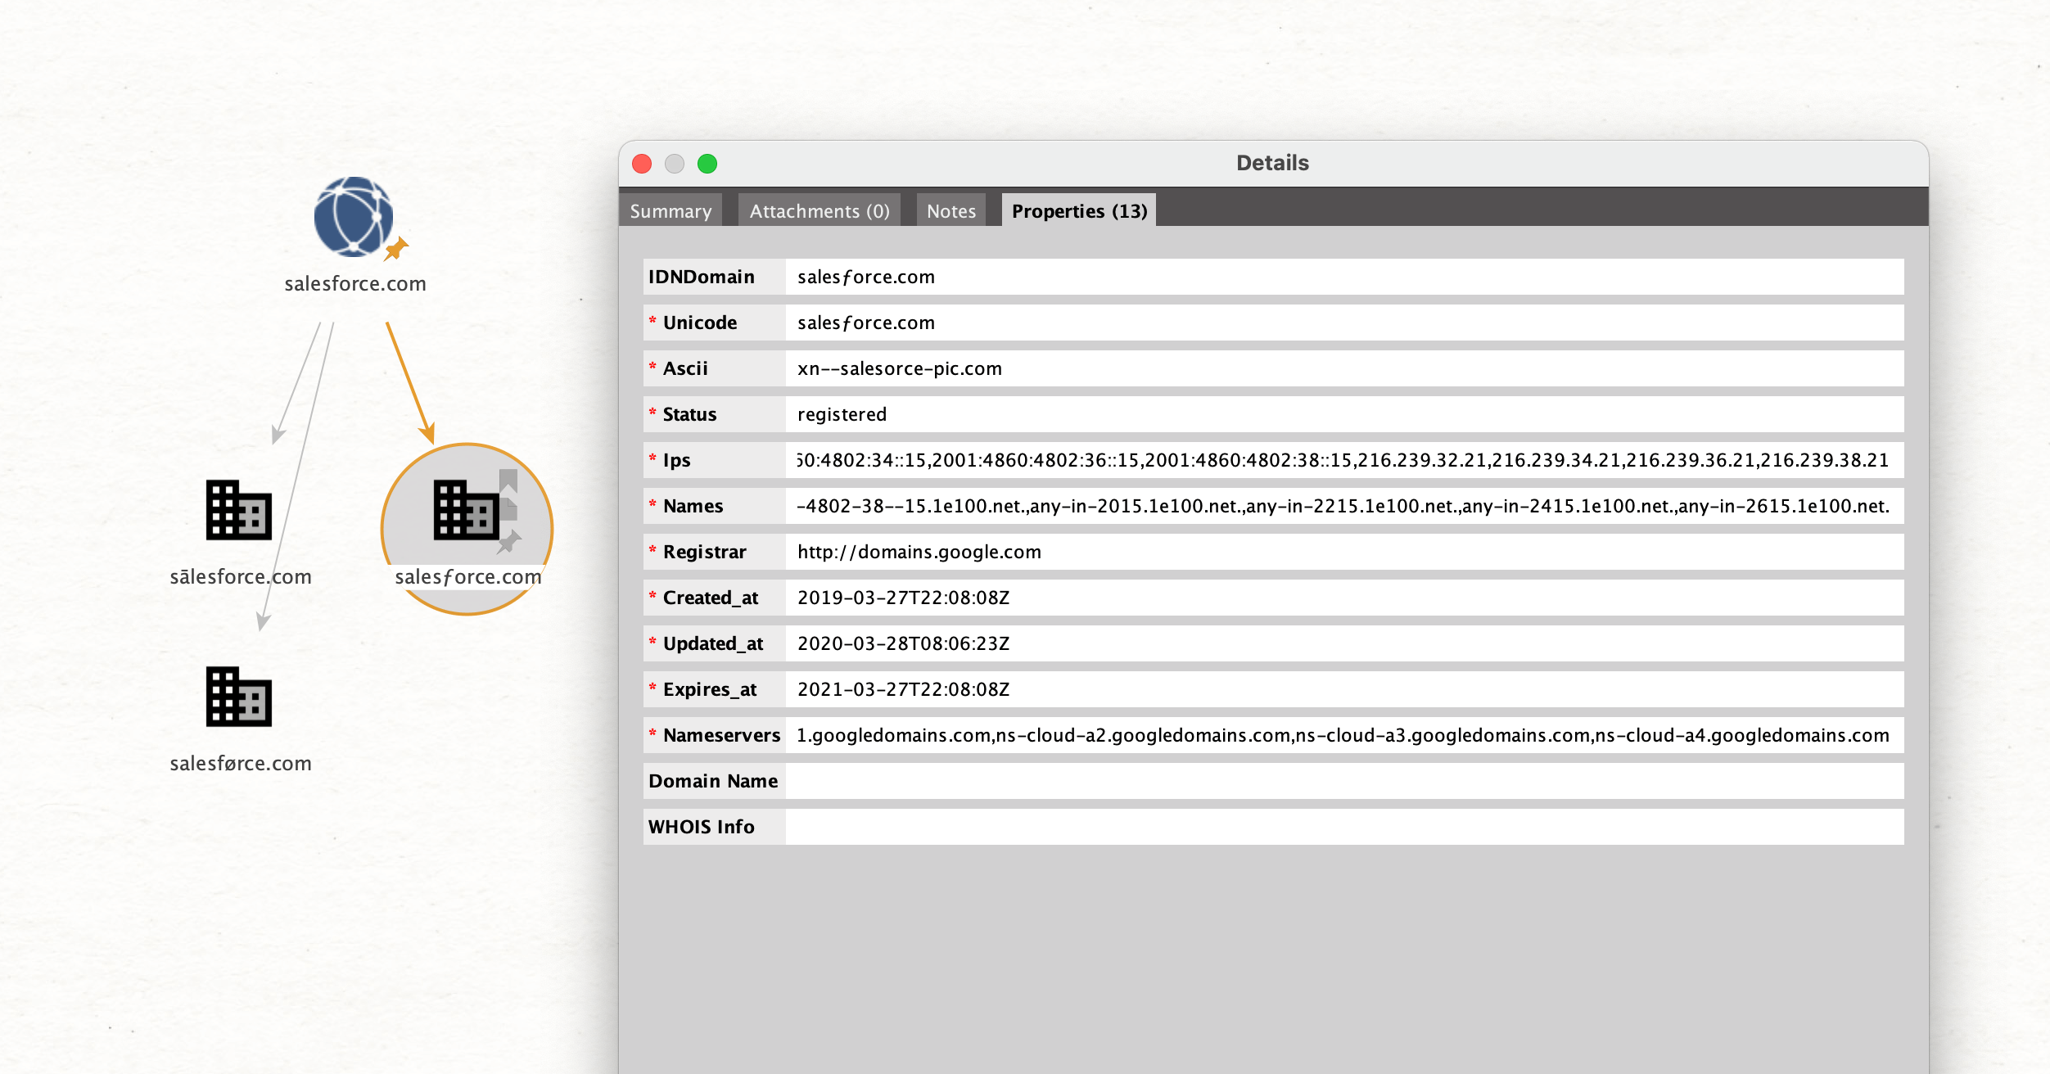Switch to the Summary tab
The image size is (2050, 1074).
[671, 211]
